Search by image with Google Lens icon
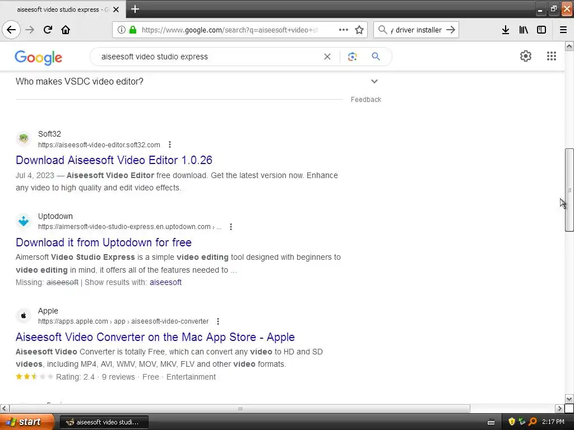The height and width of the screenshot is (430, 574). tap(353, 57)
